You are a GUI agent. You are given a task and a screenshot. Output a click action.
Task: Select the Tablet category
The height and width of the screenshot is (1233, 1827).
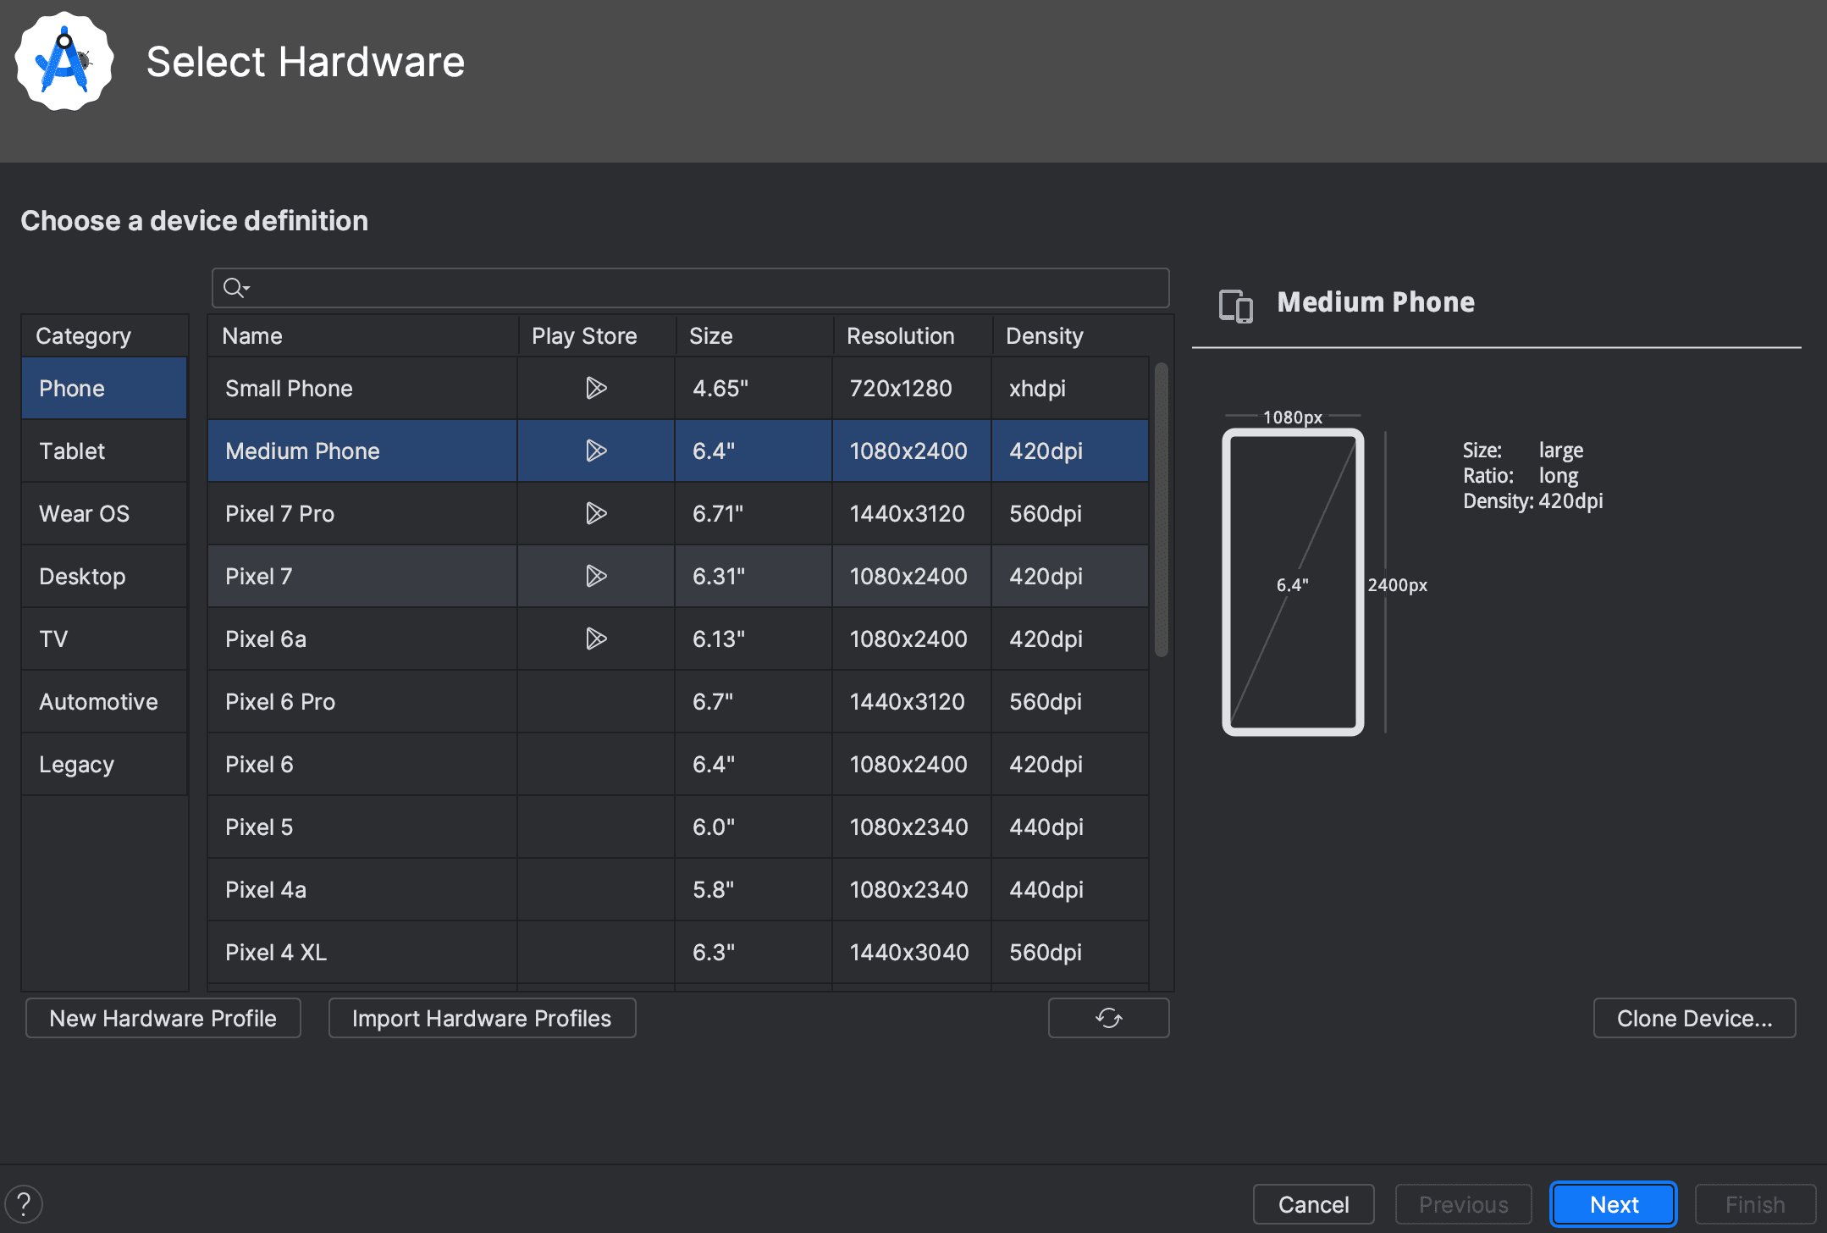coord(104,451)
